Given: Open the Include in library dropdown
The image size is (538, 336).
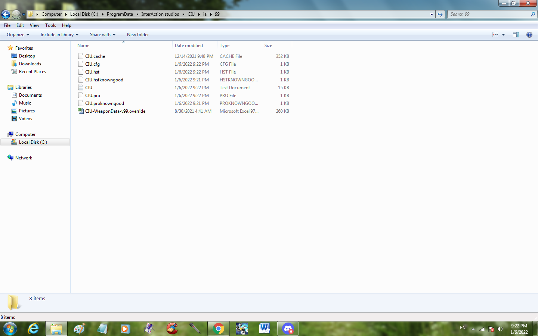Looking at the screenshot, I should pyautogui.click(x=59, y=35).
